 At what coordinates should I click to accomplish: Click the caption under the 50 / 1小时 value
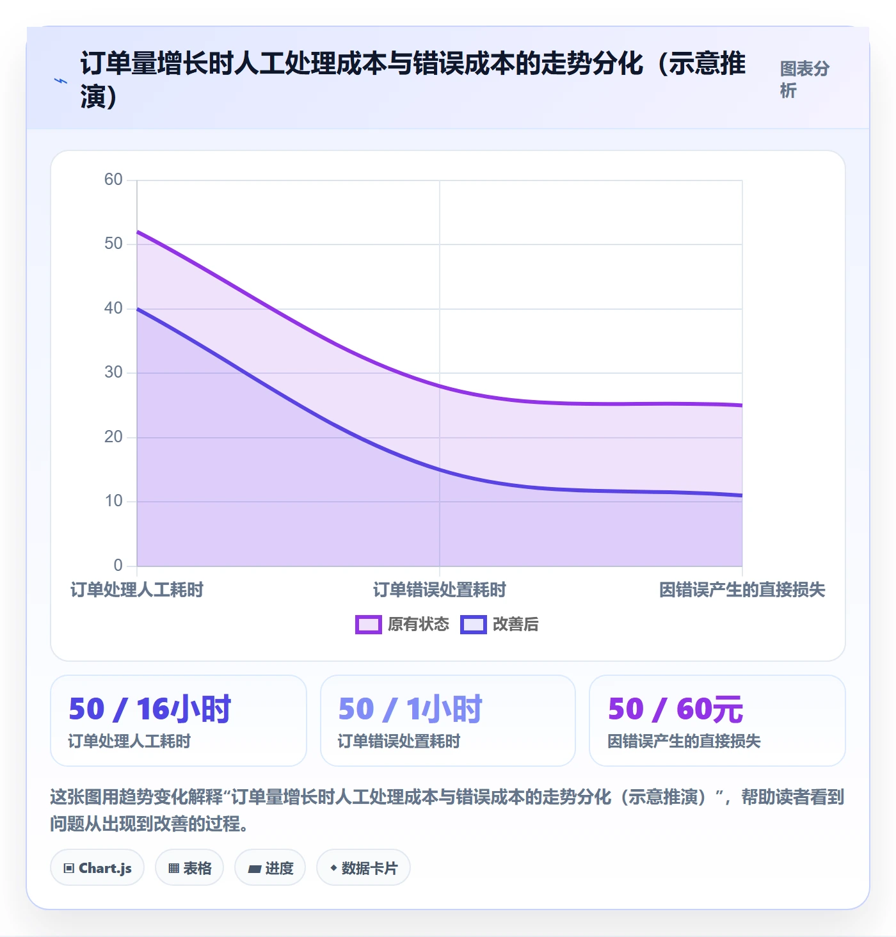pos(399,741)
